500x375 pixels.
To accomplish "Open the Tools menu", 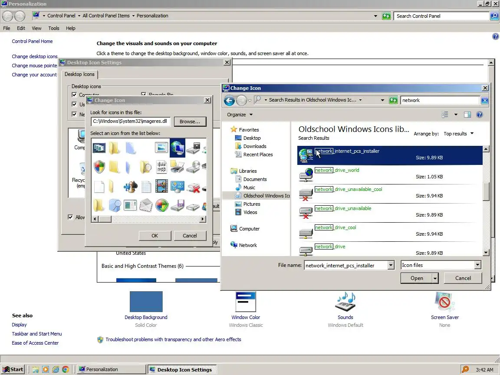I will click(x=53, y=28).
